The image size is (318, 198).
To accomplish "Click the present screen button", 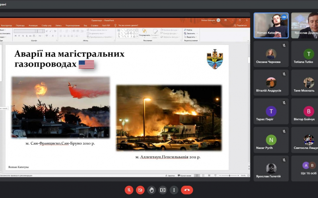I will [163, 190].
